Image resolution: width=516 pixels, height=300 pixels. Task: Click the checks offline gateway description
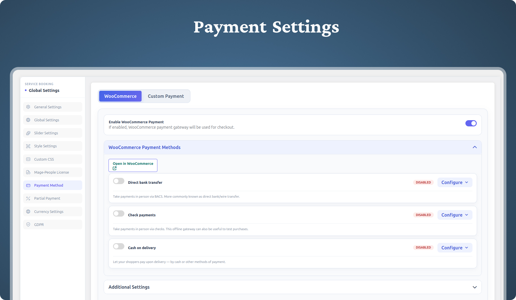(x=181, y=229)
